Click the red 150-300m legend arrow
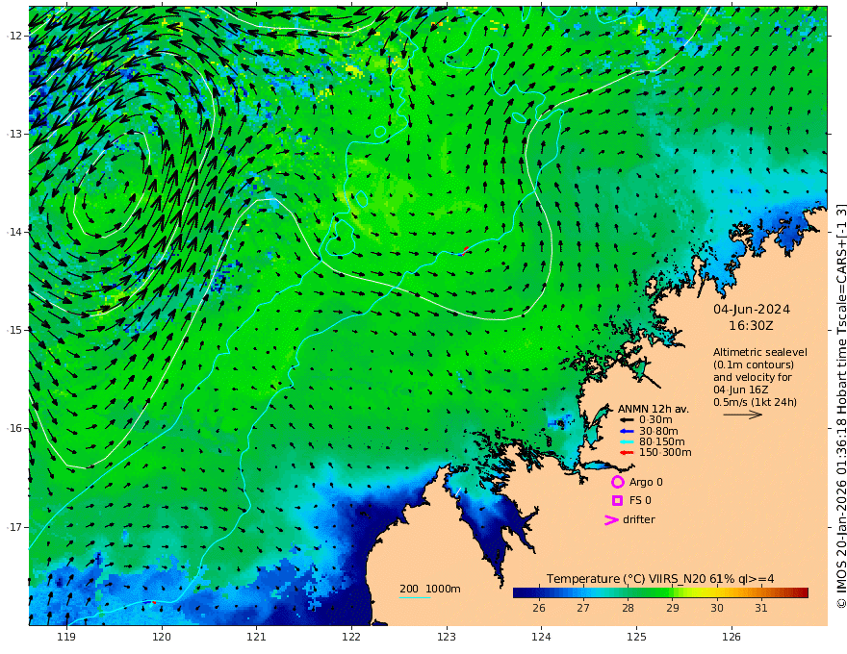The height and width of the screenshot is (654, 847). (x=627, y=453)
